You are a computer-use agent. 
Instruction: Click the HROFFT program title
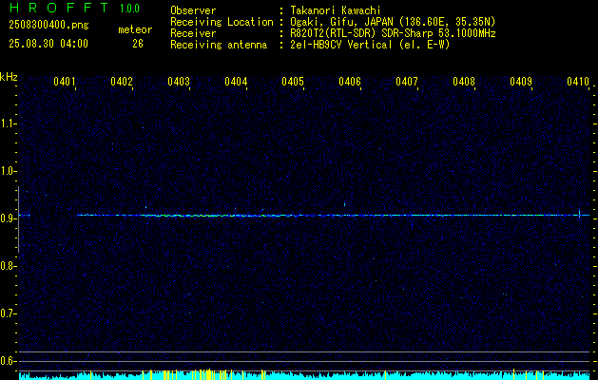click(59, 8)
